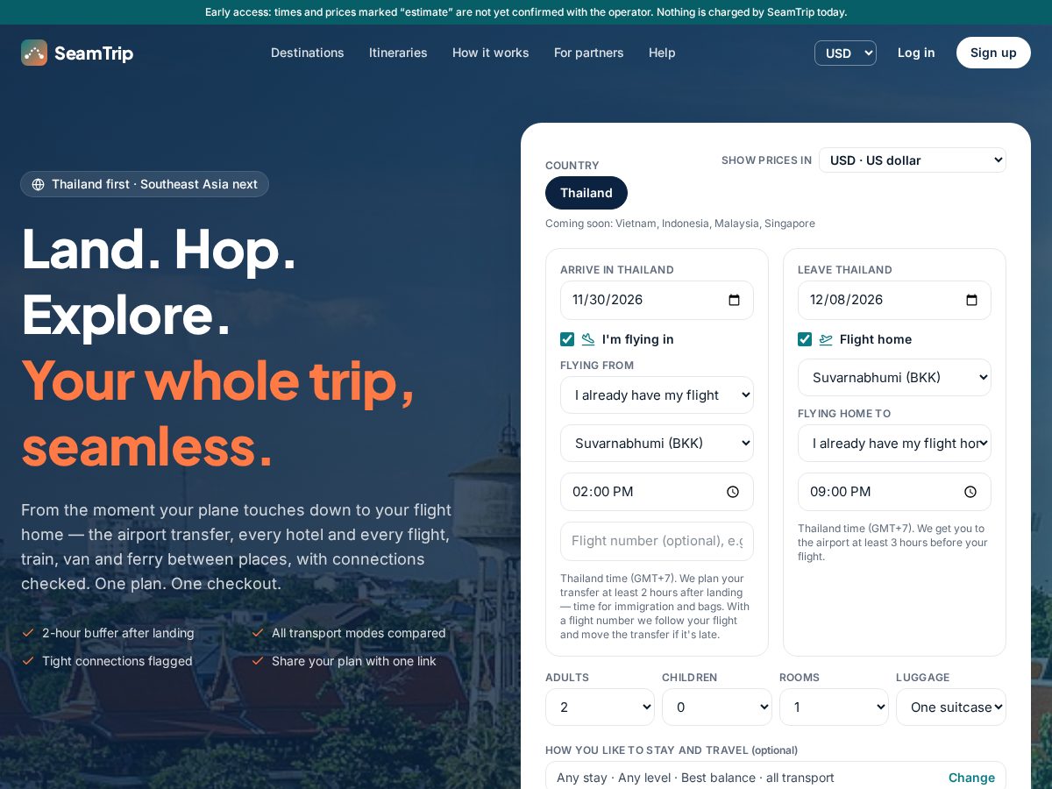Viewport: 1052px width, 789px height.
Task: Click the departing plane icon beside Flight home
Action: click(826, 339)
